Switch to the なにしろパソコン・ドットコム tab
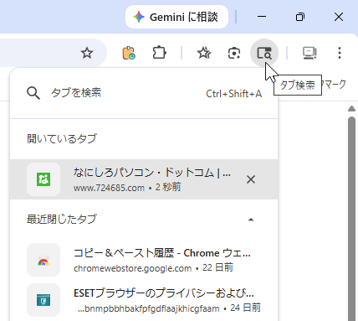 pyautogui.click(x=144, y=179)
